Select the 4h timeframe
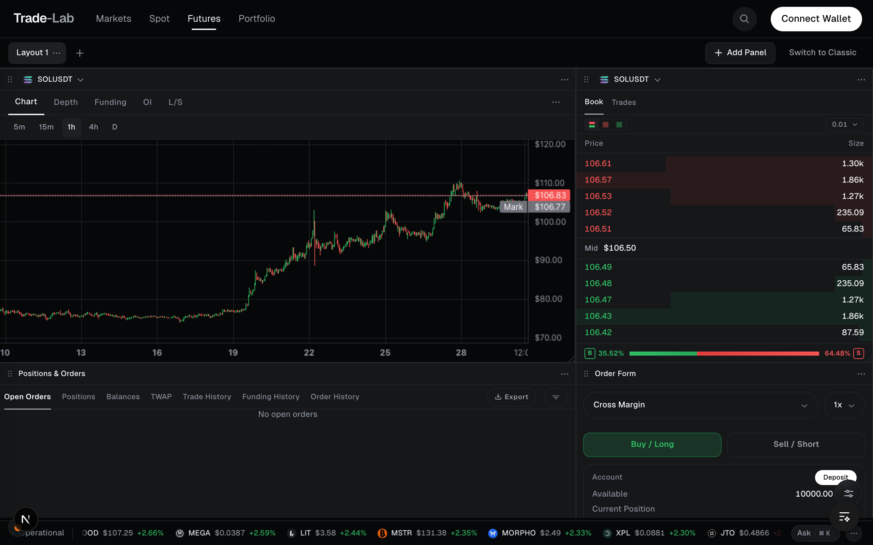 tap(93, 127)
